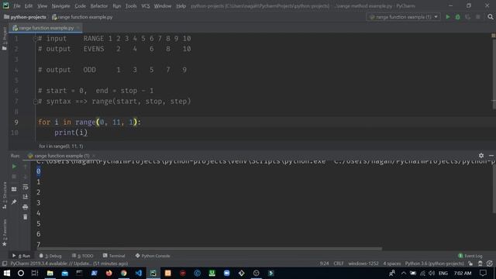The width and height of the screenshot is (496, 279).
Task: Click the print(i) statement on line 10
Action: 71,133
